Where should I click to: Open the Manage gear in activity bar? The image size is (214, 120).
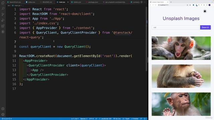[3, 114]
